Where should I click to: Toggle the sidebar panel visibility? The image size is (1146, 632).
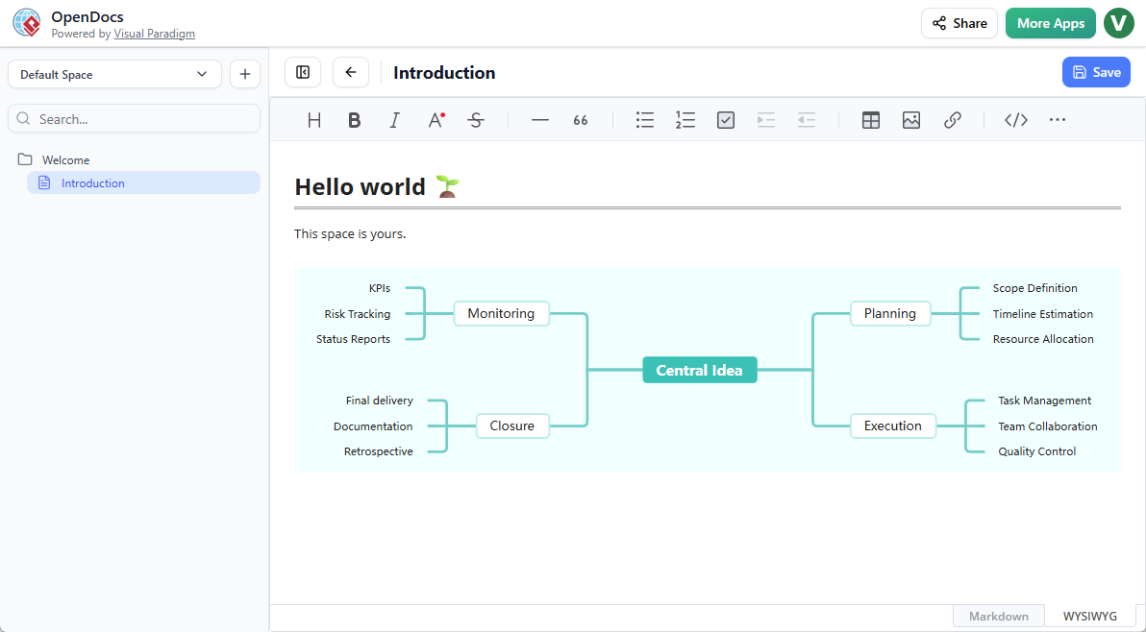pos(302,72)
